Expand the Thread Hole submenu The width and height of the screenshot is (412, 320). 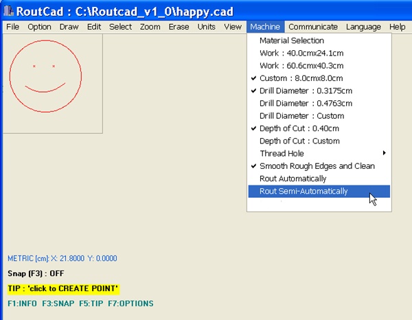click(319, 153)
